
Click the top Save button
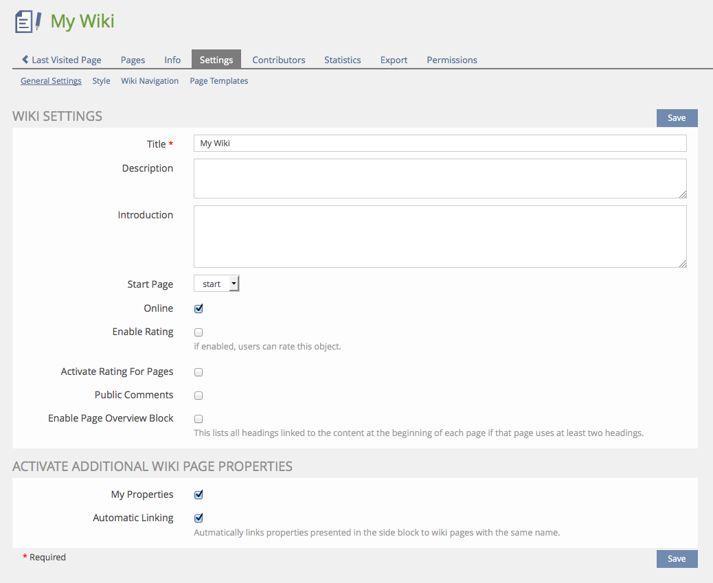676,118
